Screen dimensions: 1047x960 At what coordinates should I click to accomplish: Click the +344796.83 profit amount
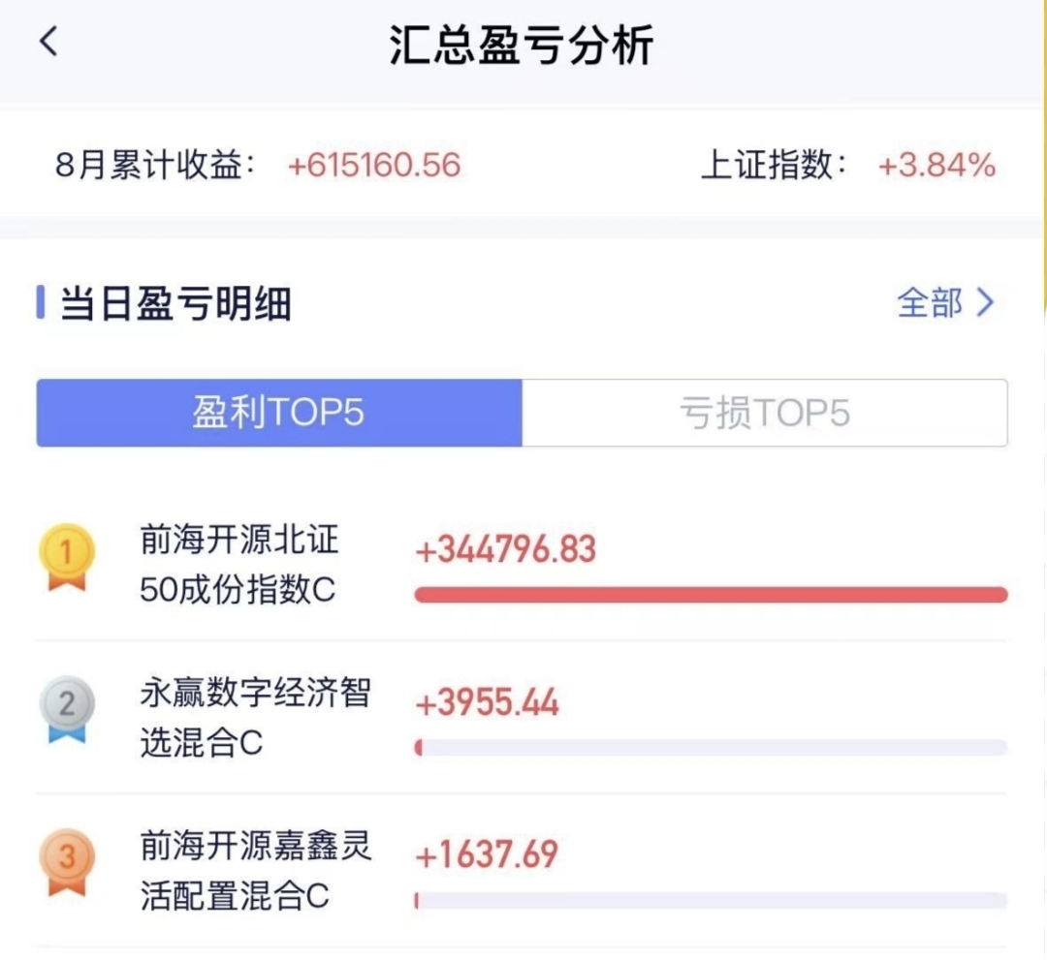(x=505, y=550)
